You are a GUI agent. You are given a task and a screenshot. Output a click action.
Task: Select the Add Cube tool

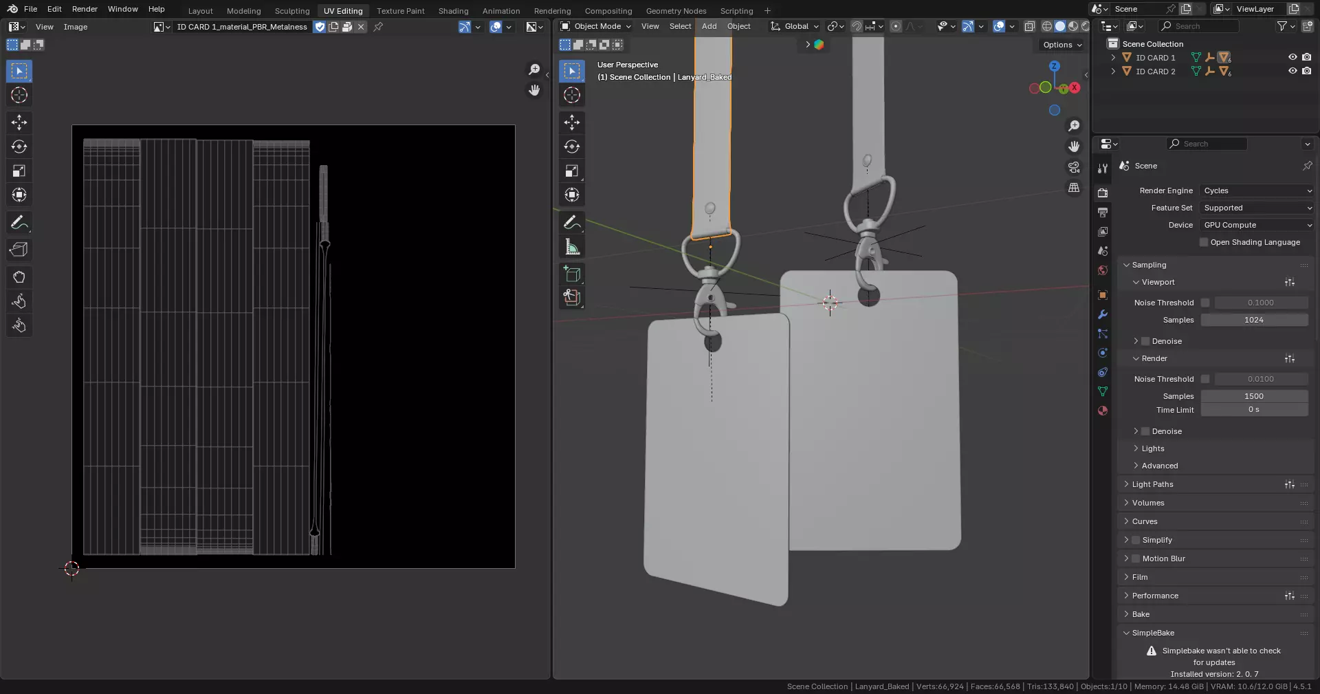[x=572, y=274]
